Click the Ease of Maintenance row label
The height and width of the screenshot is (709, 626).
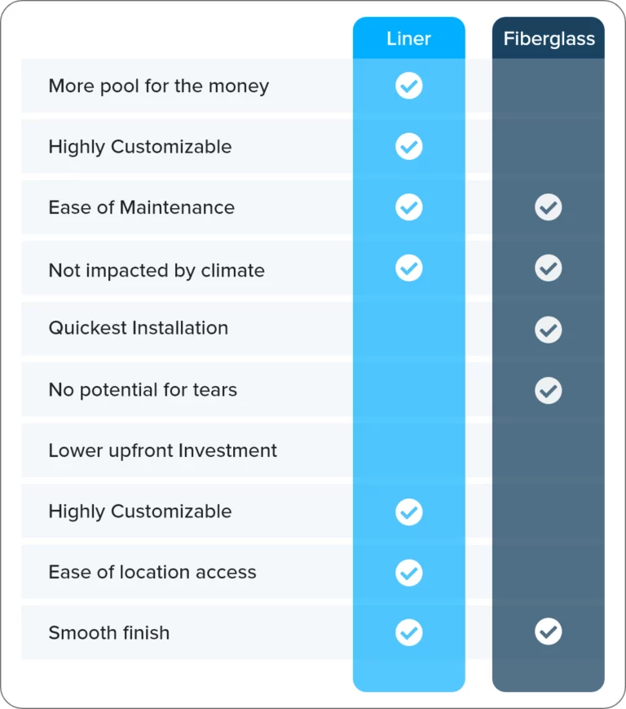[141, 207]
